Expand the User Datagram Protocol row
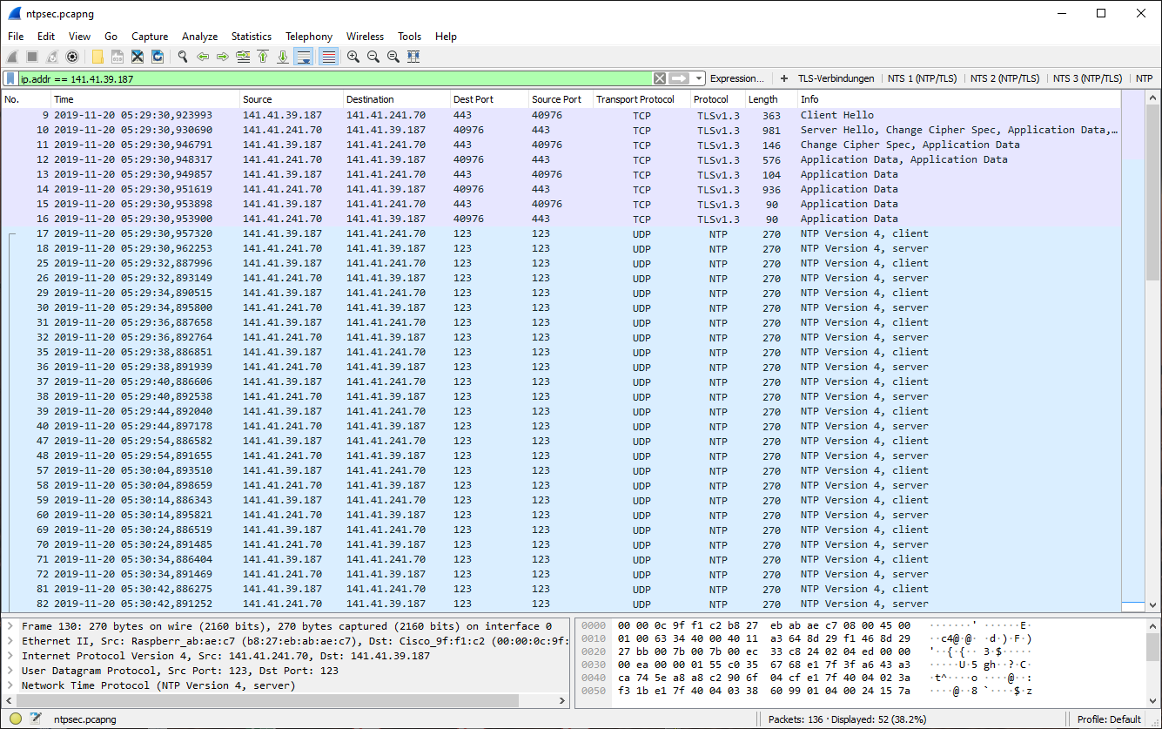 click(x=10, y=671)
